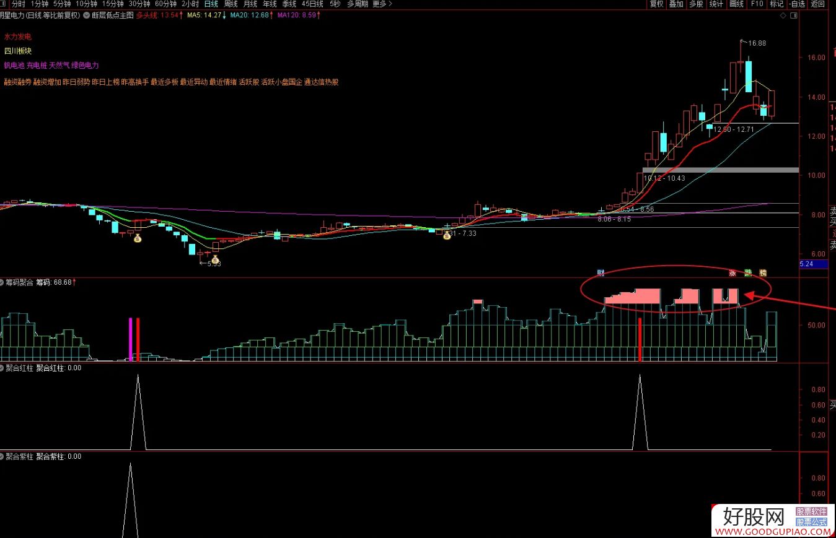Select the 15分钟 period tab

pyautogui.click(x=113, y=4)
